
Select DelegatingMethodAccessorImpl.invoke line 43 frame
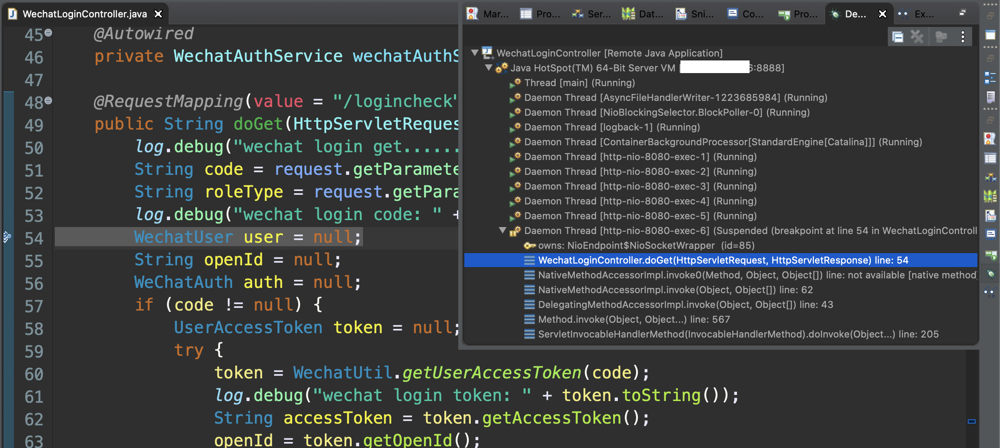(721, 304)
